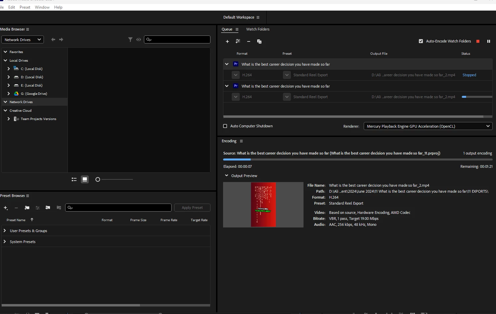The width and height of the screenshot is (496, 314).
Task: Toggle Media Browser ingest view eye icon
Action: 139,39
